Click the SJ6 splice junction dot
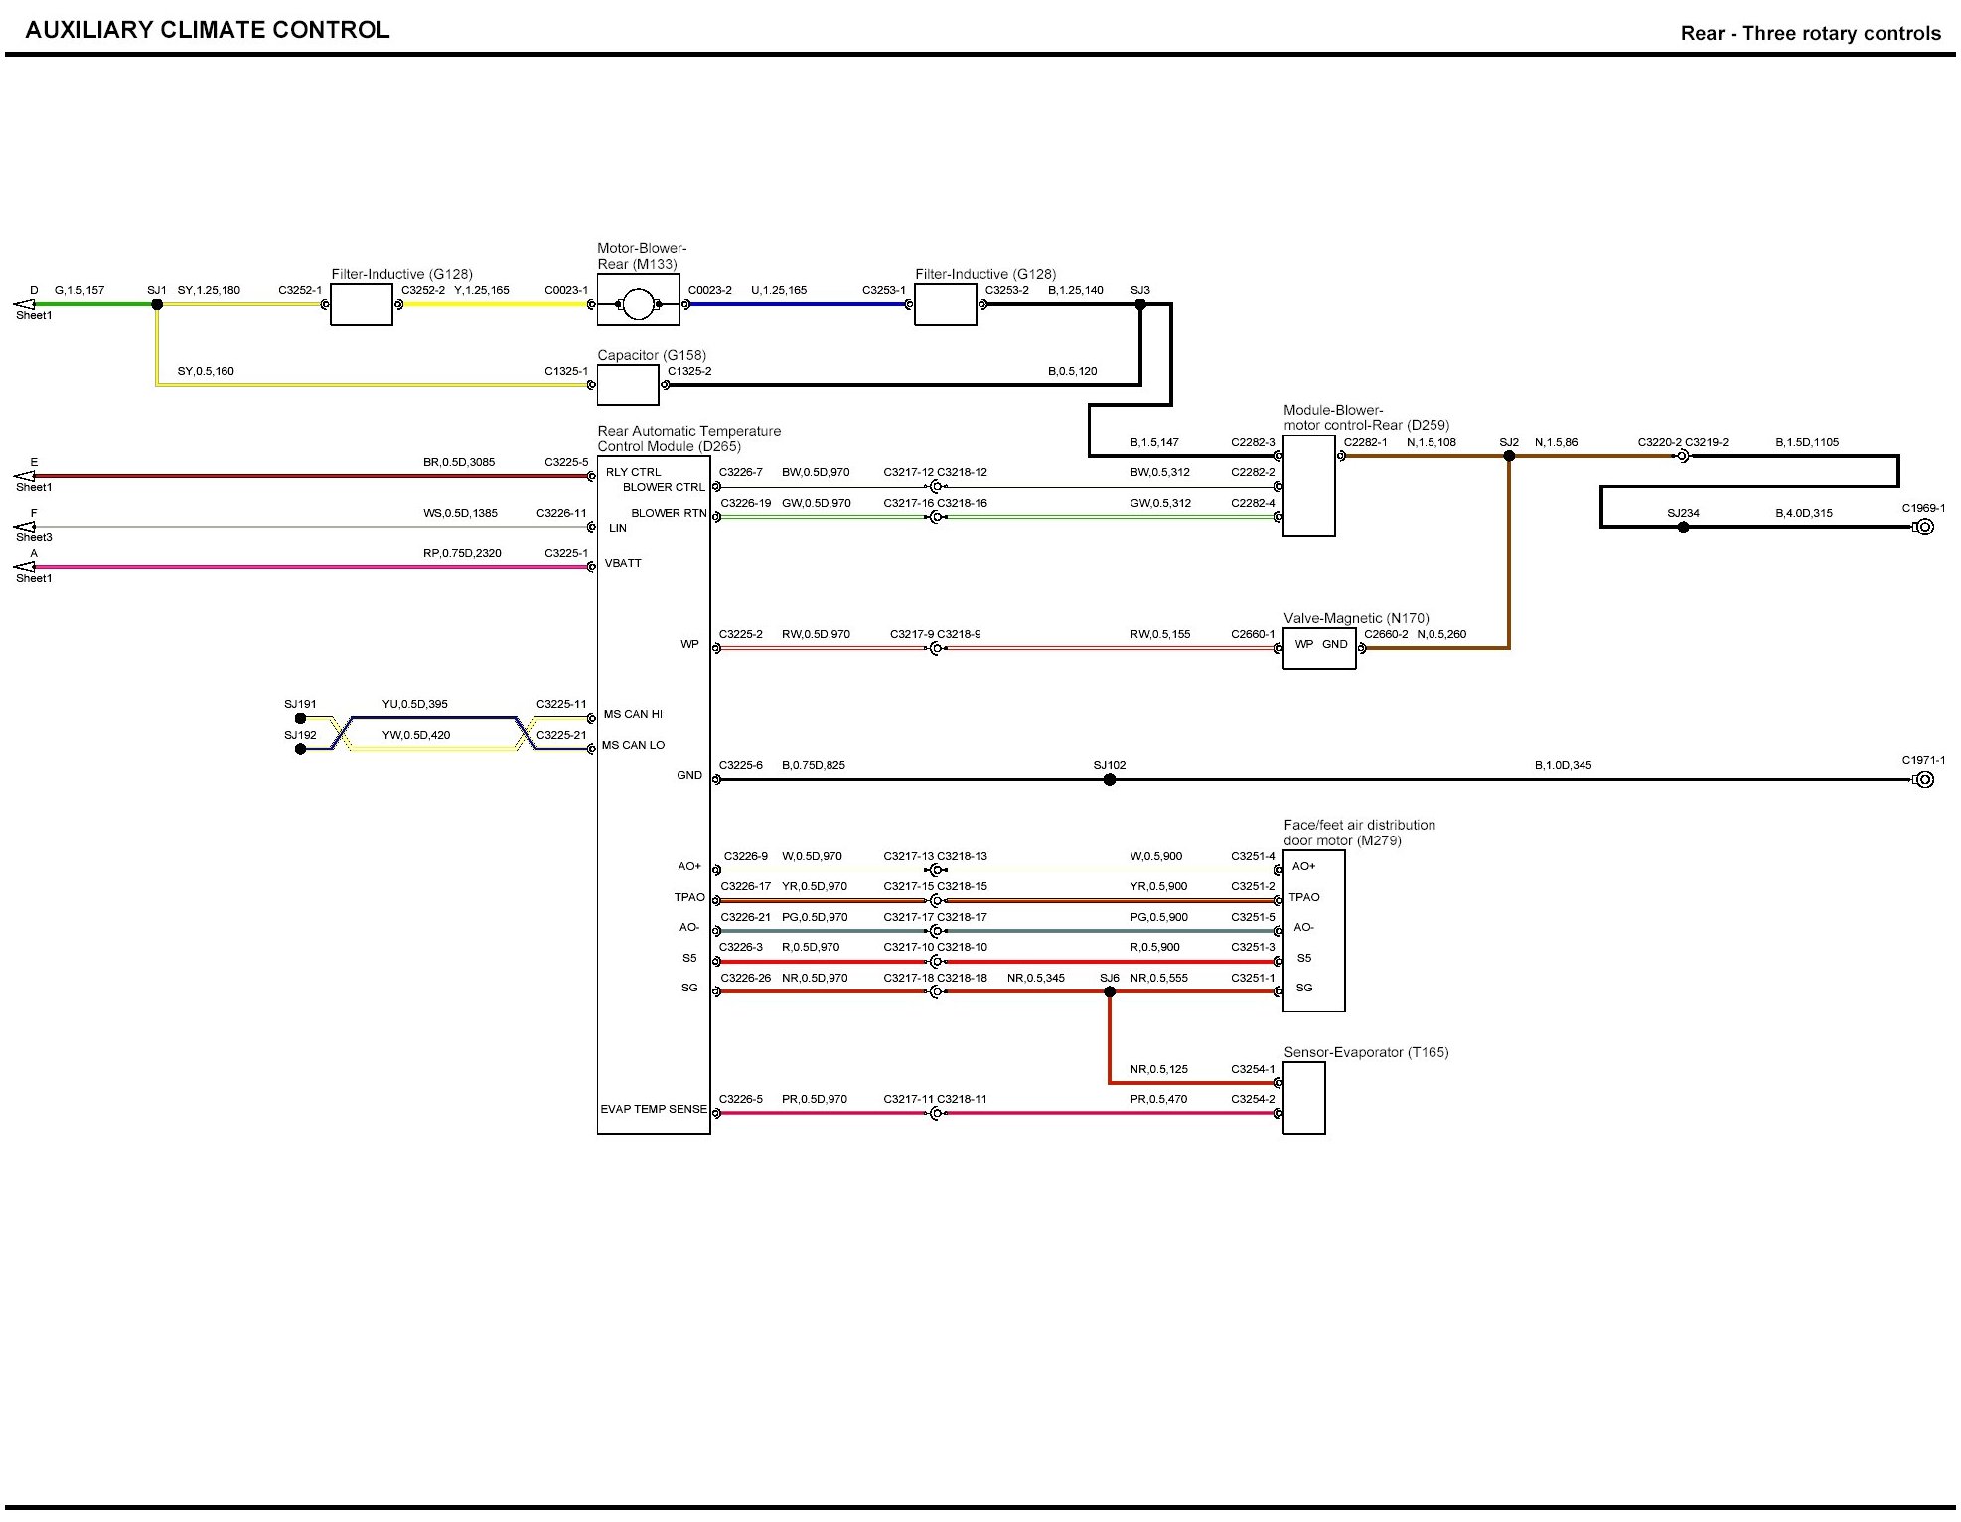The image size is (1961, 1522). (x=1110, y=991)
